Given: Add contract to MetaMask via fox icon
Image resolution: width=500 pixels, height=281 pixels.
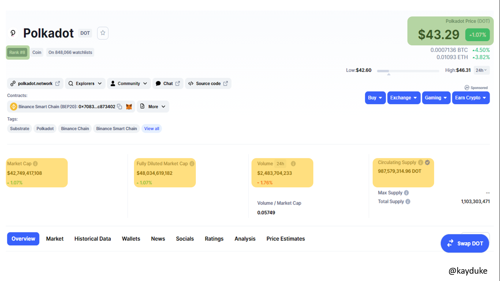Looking at the screenshot, I should pyautogui.click(x=129, y=106).
